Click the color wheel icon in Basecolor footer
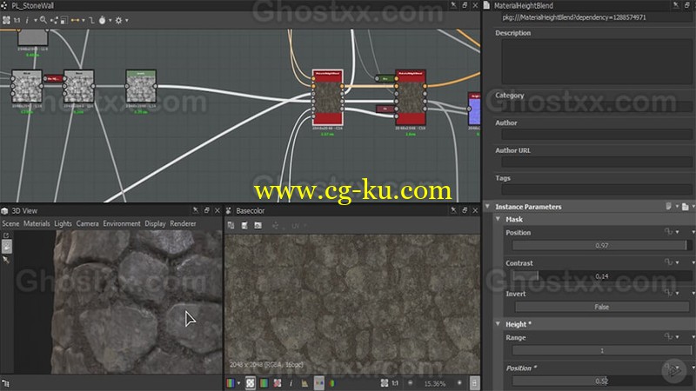Screen dimensions: 696x391 (332, 383)
